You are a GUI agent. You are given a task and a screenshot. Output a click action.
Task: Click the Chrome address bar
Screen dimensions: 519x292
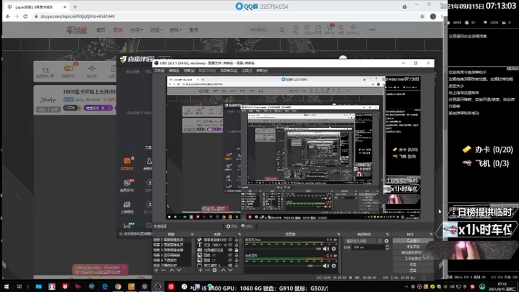pos(225,16)
